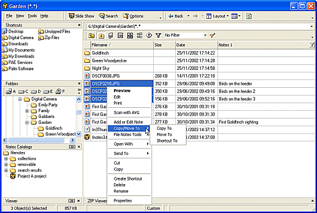Viewport: 317px width, 213px height.
Task: Click the Desktop shortcut icon
Action: [4, 31]
